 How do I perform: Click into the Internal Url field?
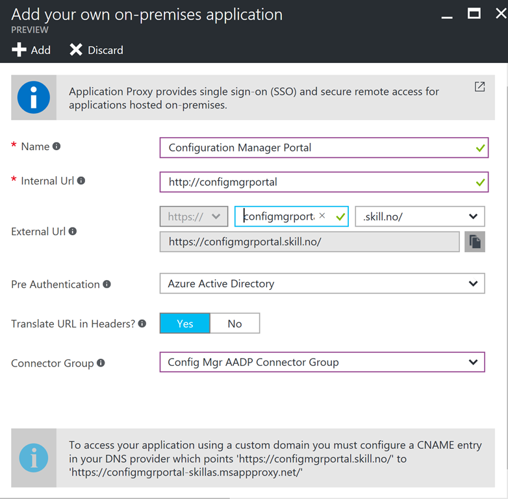click(x=324, y=182)
